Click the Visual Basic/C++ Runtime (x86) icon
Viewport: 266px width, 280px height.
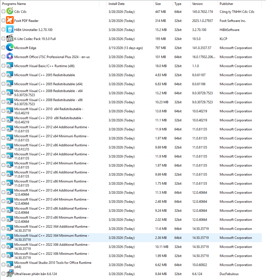tap(10, 66)
